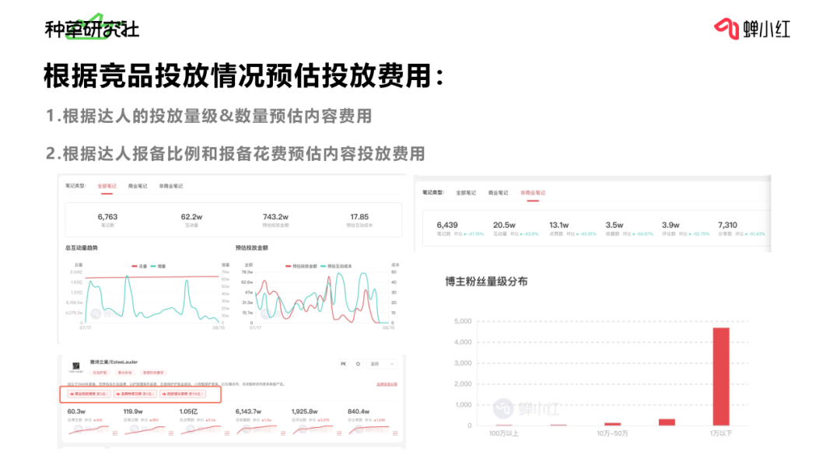Click the 3.9w 评论数 value
The width and height of the screenshot is (840, 473).
[x=670, y=225]
